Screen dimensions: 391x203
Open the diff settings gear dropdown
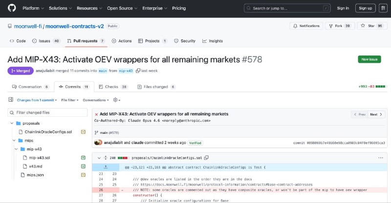(117, 100)
